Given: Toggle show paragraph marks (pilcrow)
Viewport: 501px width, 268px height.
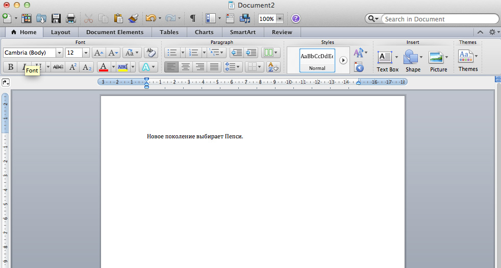Looking at the screenshot, I should [x=192, y=19].
